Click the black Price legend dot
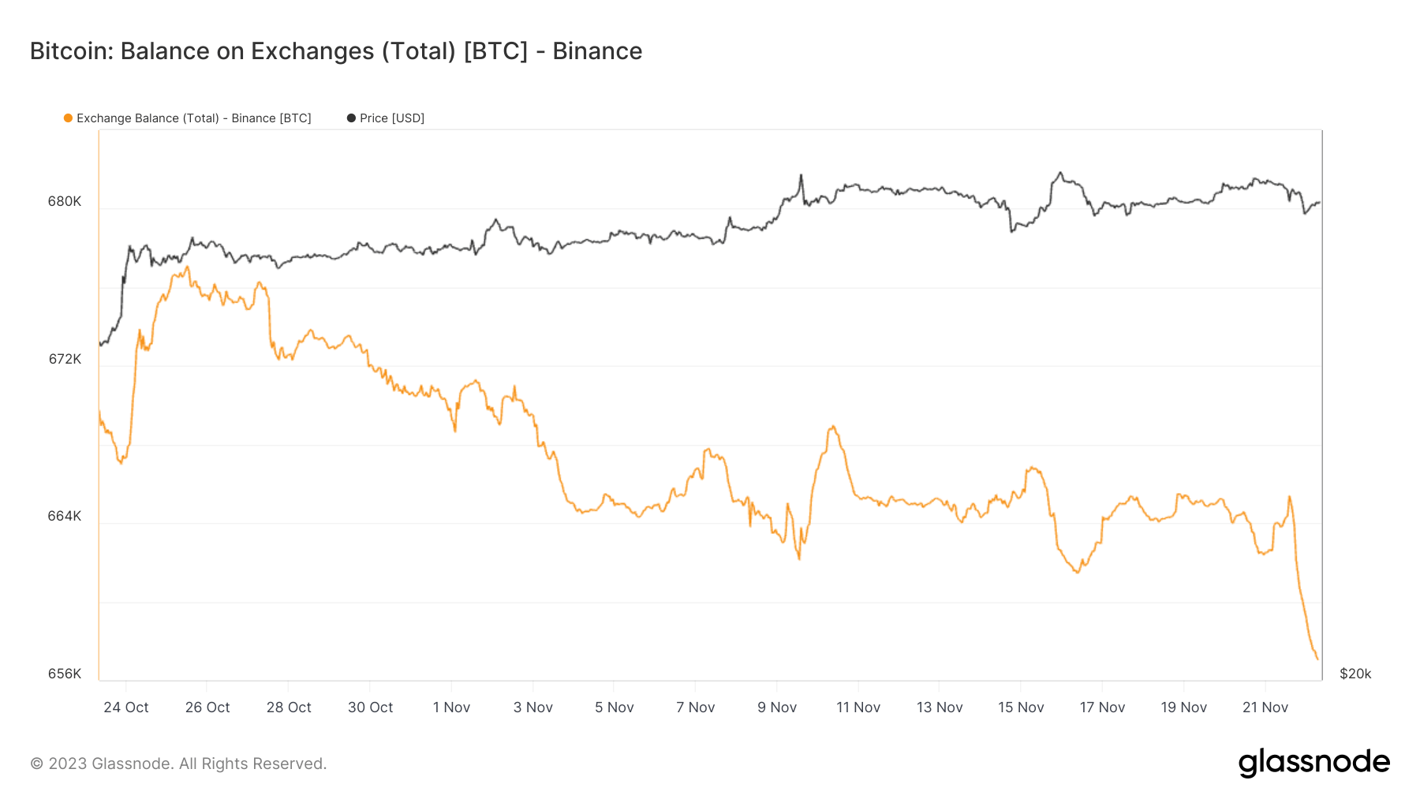This screenshot has height=799, width=1420. coord(351,118)
